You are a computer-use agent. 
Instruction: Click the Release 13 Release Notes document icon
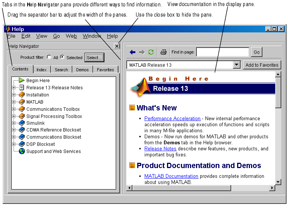pyautogui.click(x=21, y=87)
